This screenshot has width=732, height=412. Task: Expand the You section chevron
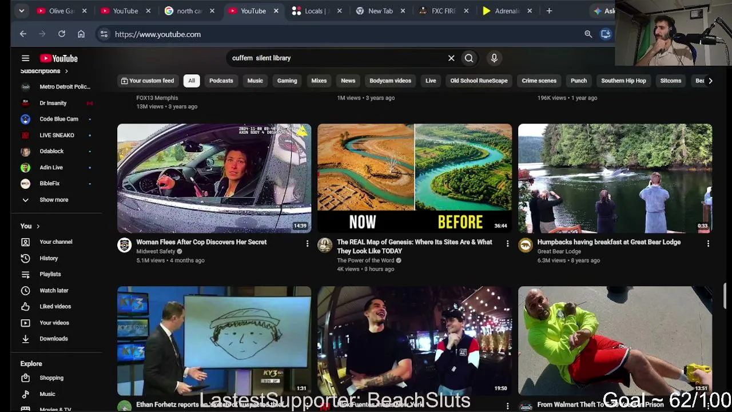point(38,226)
